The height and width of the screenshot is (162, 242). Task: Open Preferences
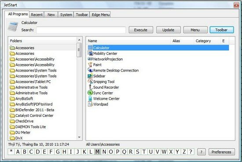tap(221, 152)
